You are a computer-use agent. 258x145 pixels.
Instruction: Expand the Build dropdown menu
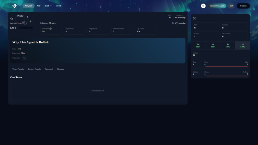[x=48, y=6]
